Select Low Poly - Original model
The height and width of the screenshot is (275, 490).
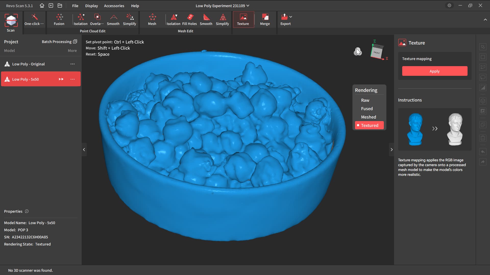(28, 64)
